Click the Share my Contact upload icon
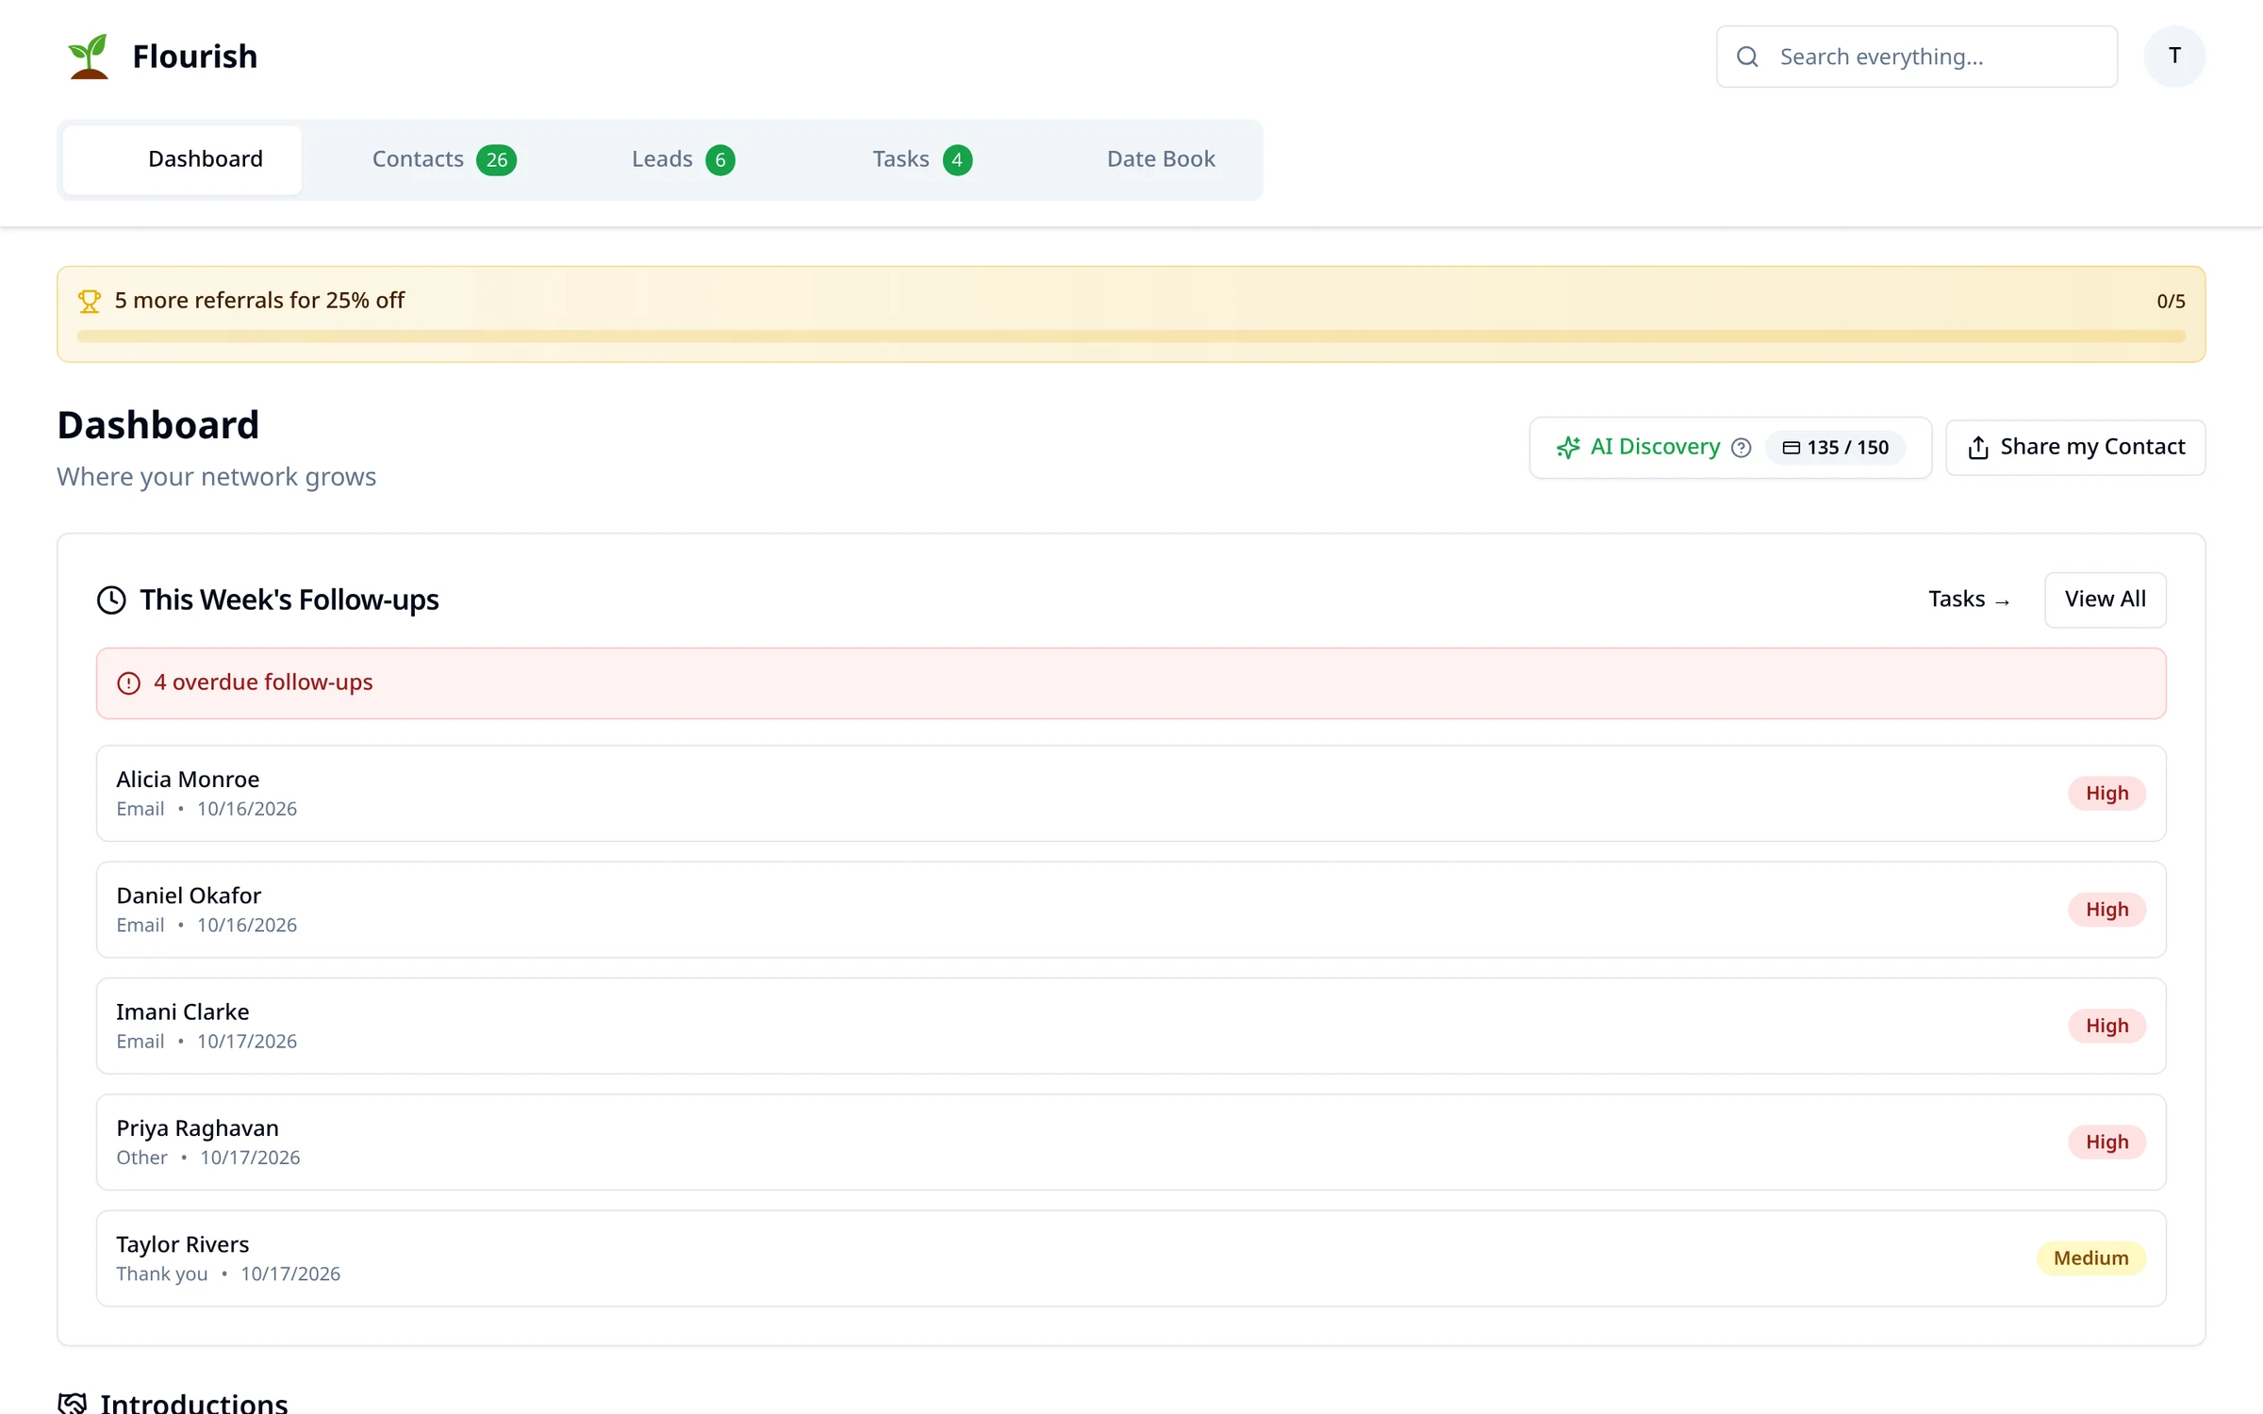 pyautogui.click(x=1978, y=448)
